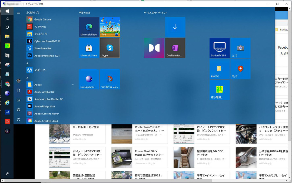Click the horizontal scrollbar of remote window
The image size is (292, 183).
tap(108, 181)
